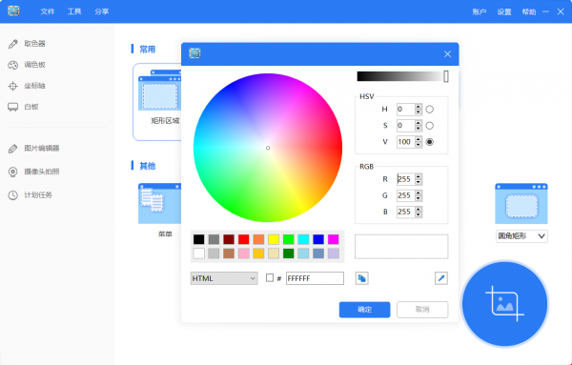572x365 pixels.
Task: Pick the orange color swatch
Action: 258,239
